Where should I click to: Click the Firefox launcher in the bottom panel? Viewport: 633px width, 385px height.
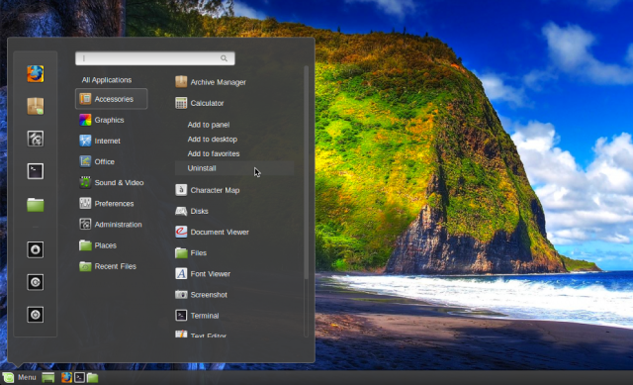click(x=66, y=377)
